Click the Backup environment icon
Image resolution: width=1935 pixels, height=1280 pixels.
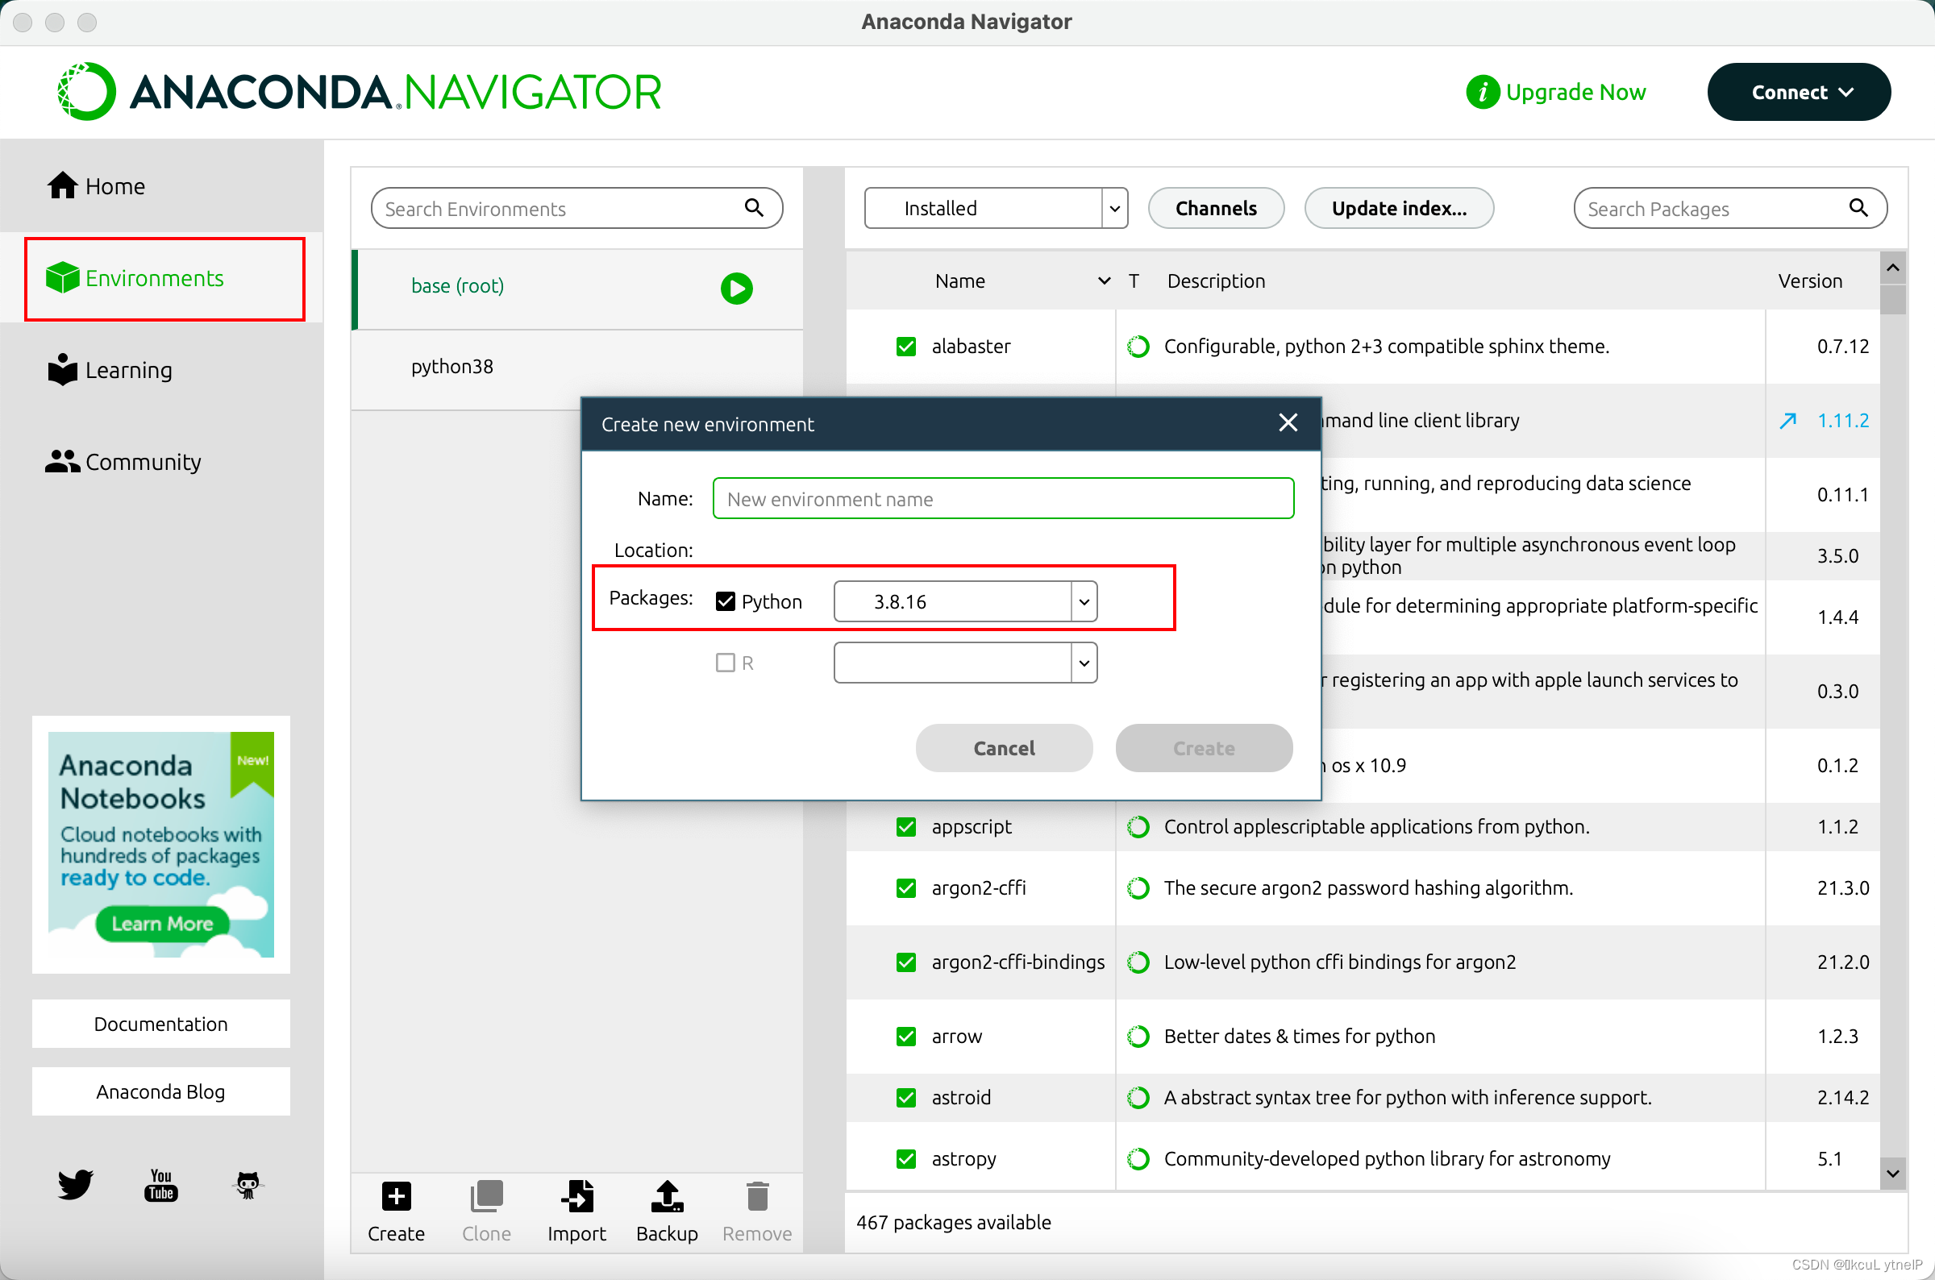tap(667, 1198)
